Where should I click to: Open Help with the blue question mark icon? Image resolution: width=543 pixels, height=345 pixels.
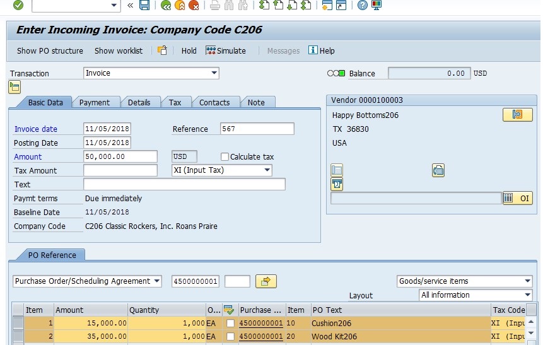pos(362,6)
